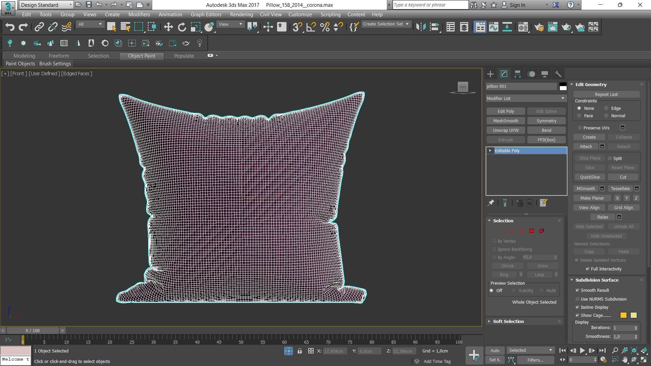Switch to the Freeform ribbon tab
The width and height of the screenshot is (651, 366).
pyautogui.click(x=59, y=56)
